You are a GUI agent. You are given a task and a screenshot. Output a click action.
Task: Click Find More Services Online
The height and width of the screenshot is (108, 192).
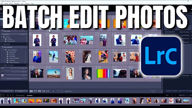tap(14, 79)
